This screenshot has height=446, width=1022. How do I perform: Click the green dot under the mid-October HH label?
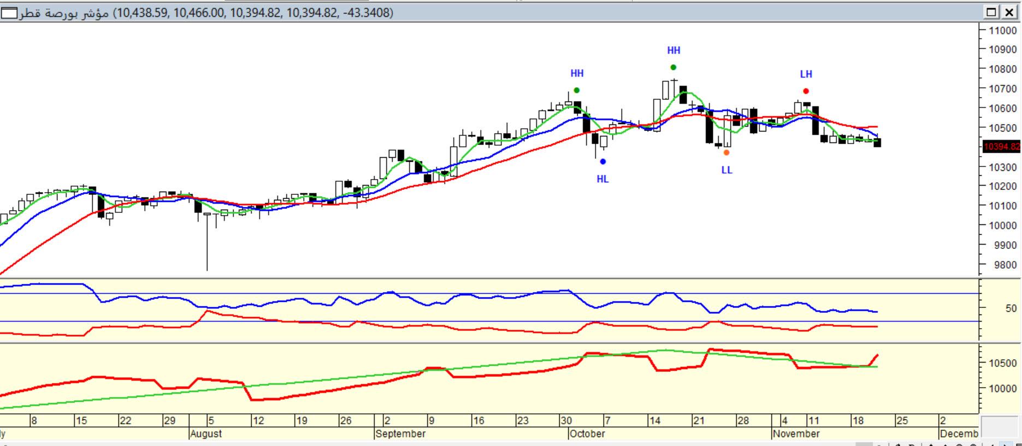tap(673, 68)
